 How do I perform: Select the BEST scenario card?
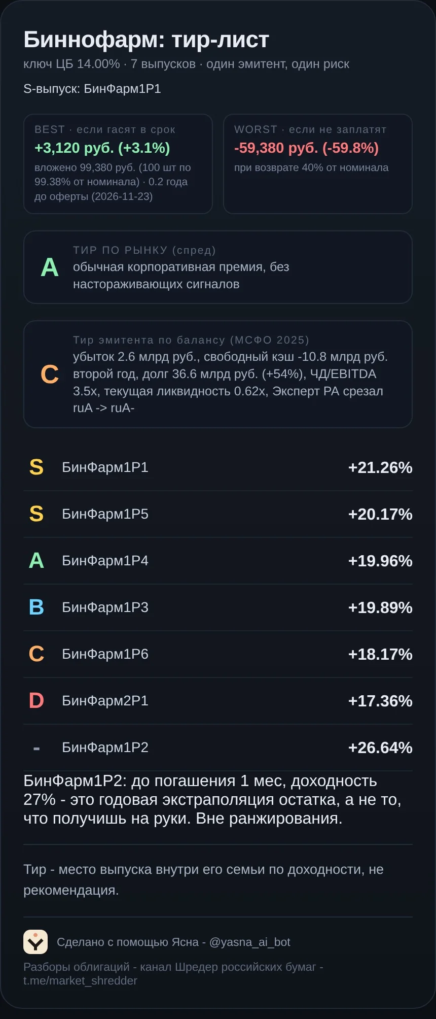[118, 164]
